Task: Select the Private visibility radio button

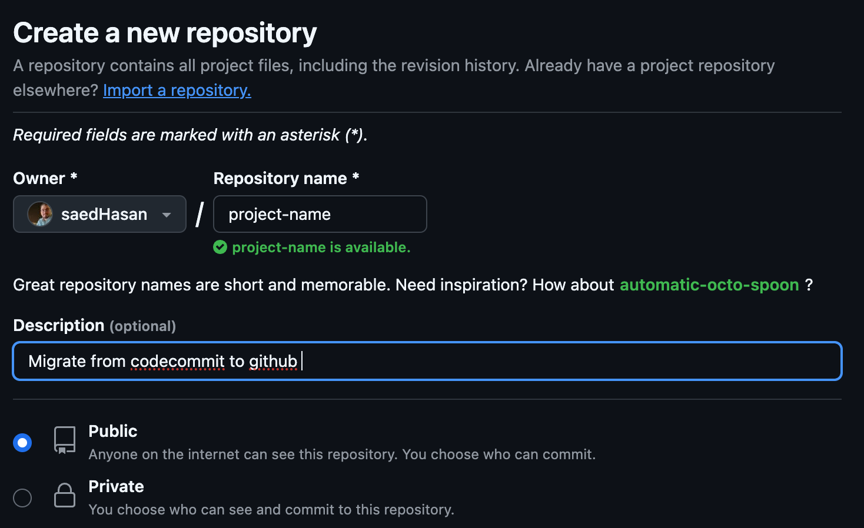Action: (22, 498)
